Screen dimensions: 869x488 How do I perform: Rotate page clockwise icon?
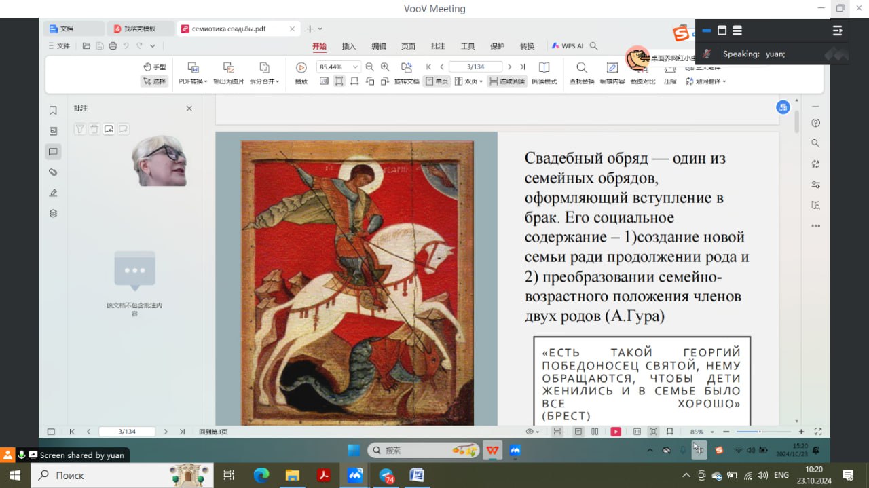point(385,81)
